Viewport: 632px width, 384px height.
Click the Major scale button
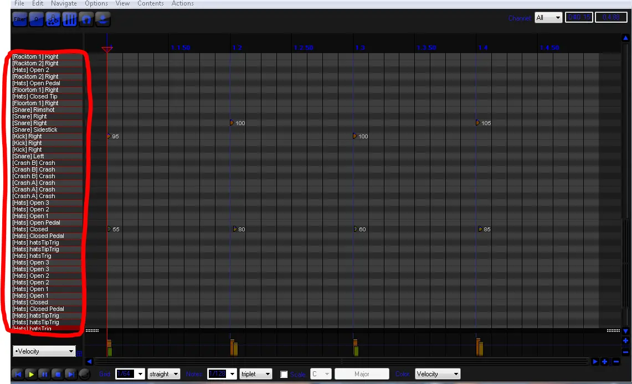362,374
